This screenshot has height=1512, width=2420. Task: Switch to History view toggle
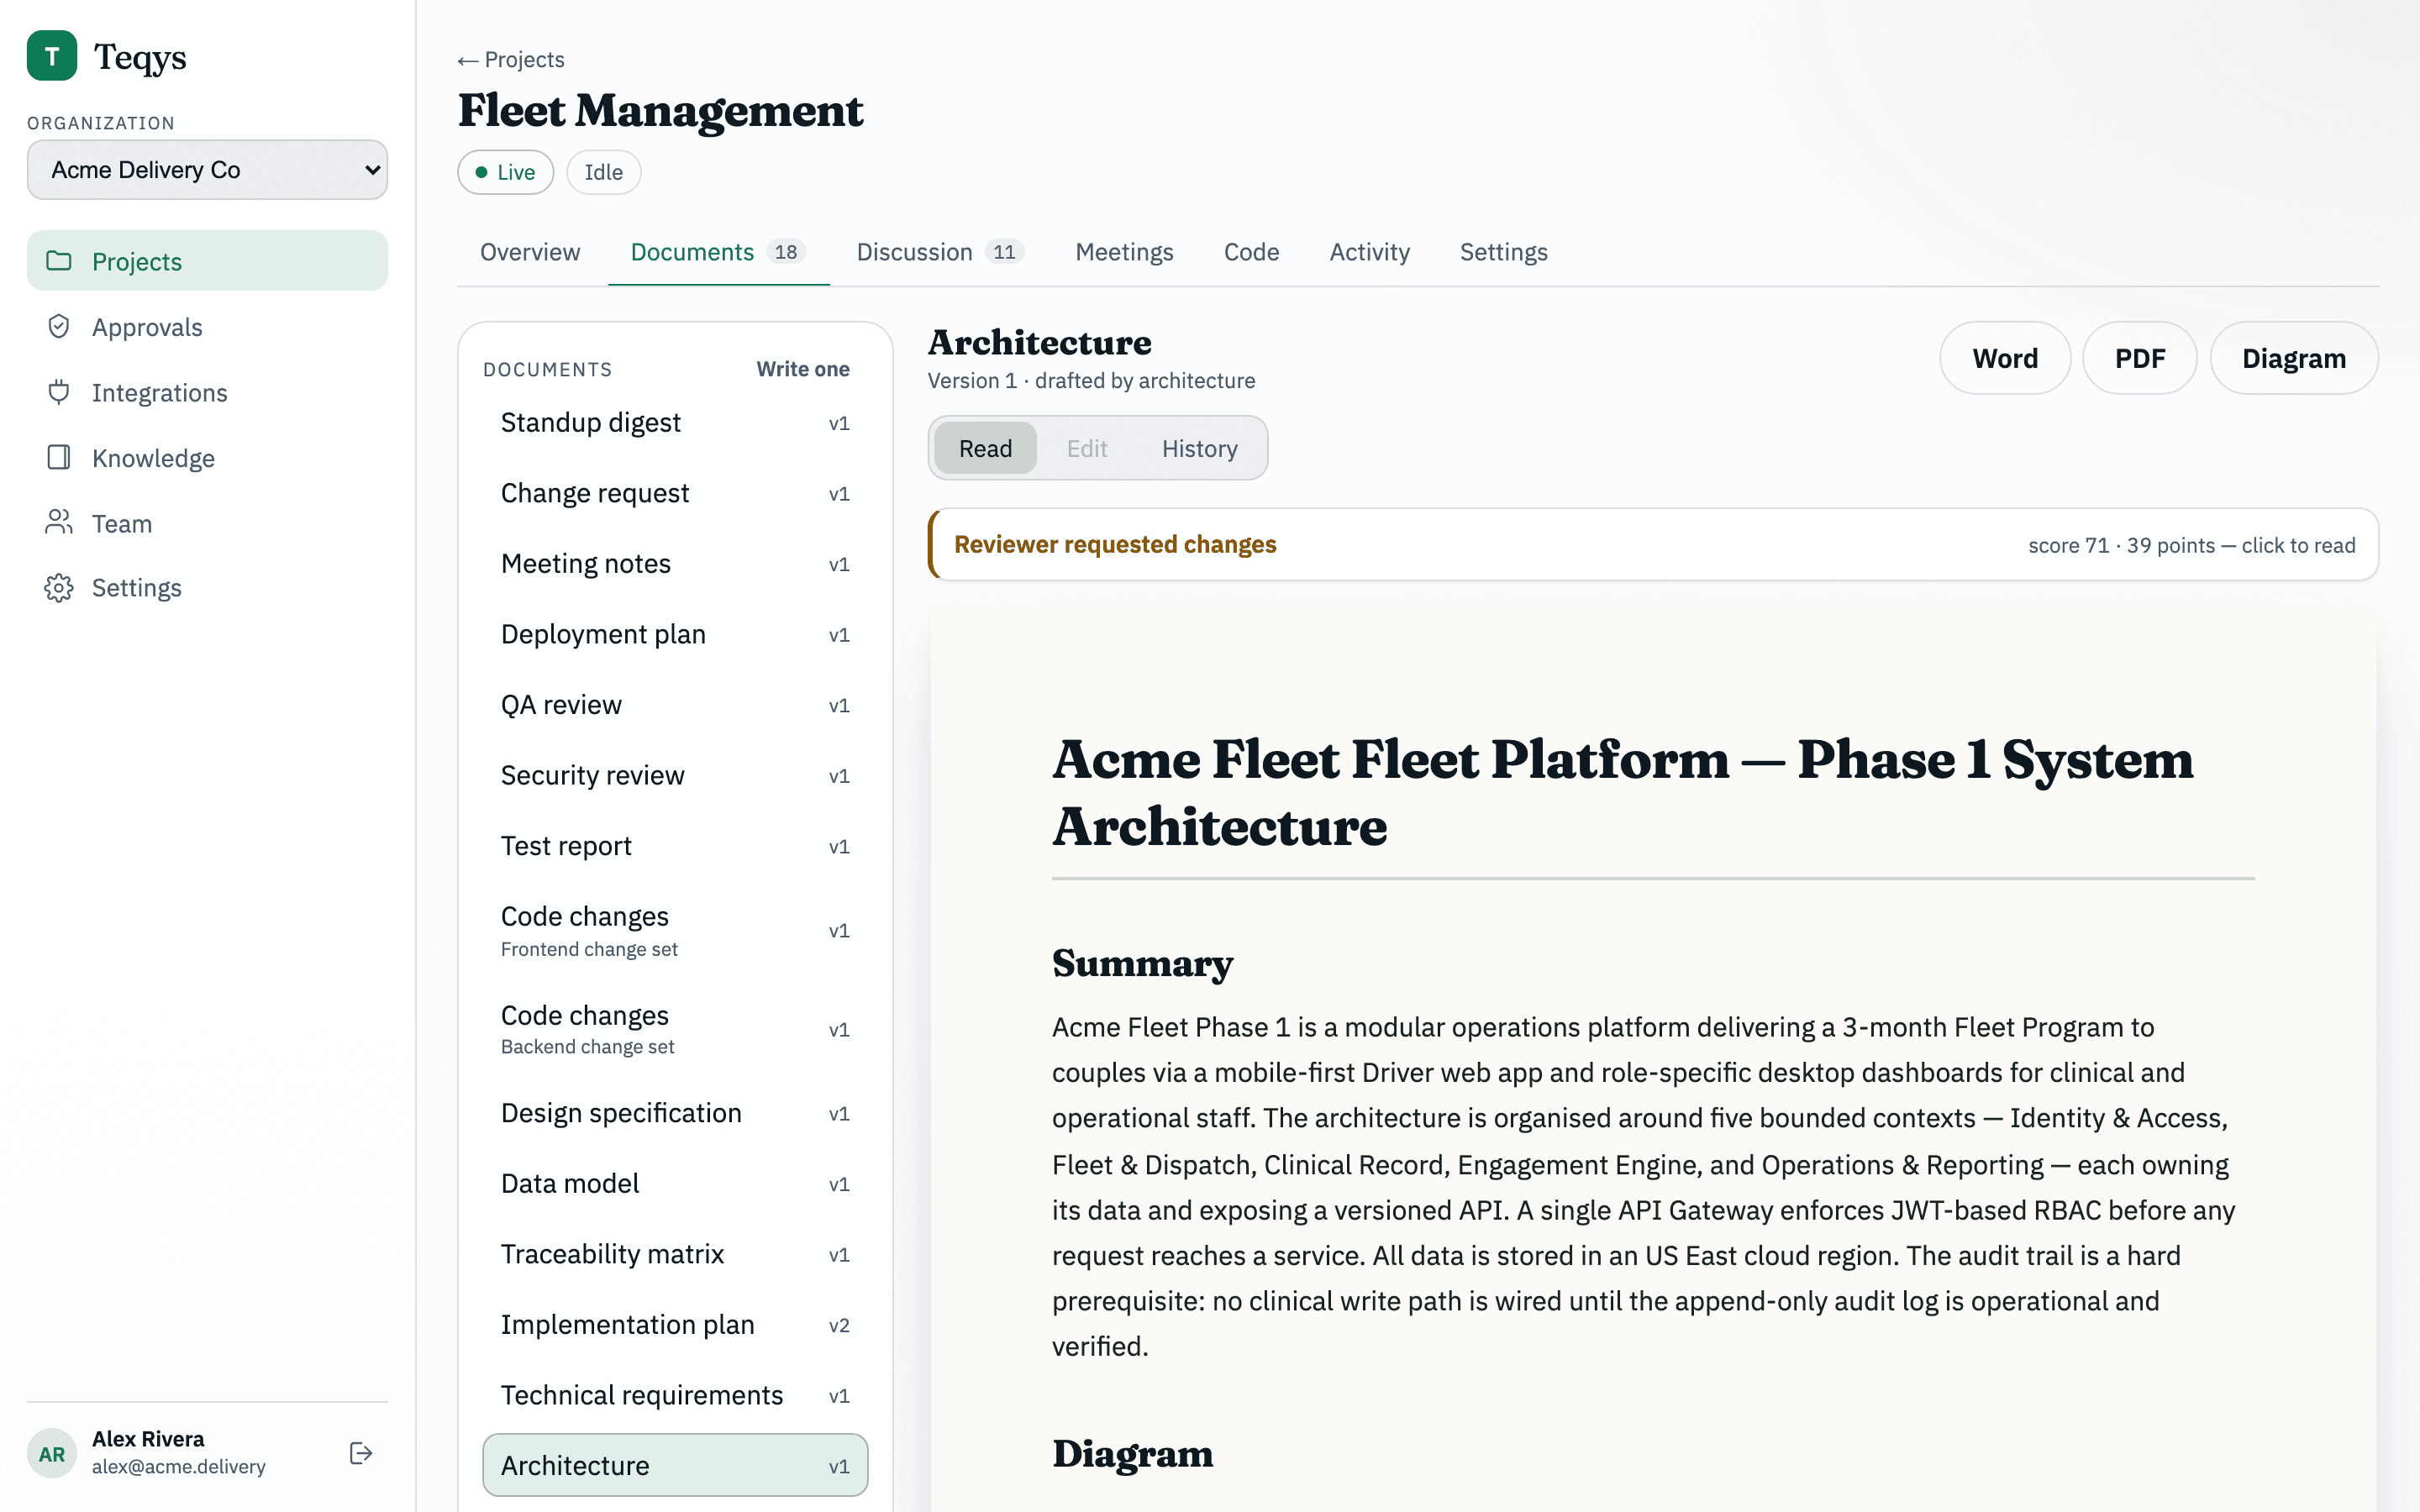point(1199,448)
